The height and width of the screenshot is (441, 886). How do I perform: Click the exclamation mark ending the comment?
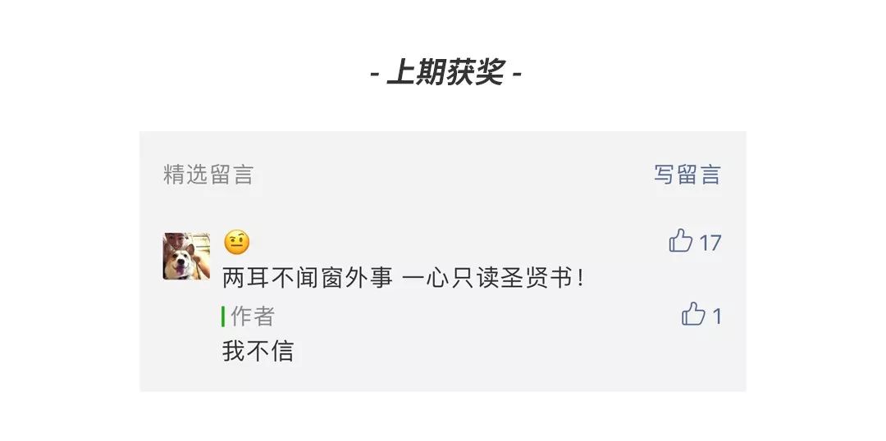click(580, 279)
